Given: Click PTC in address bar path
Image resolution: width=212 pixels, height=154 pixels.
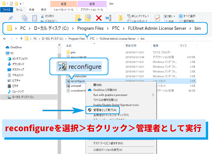Looking at the screenshot, I should [92, 39].
